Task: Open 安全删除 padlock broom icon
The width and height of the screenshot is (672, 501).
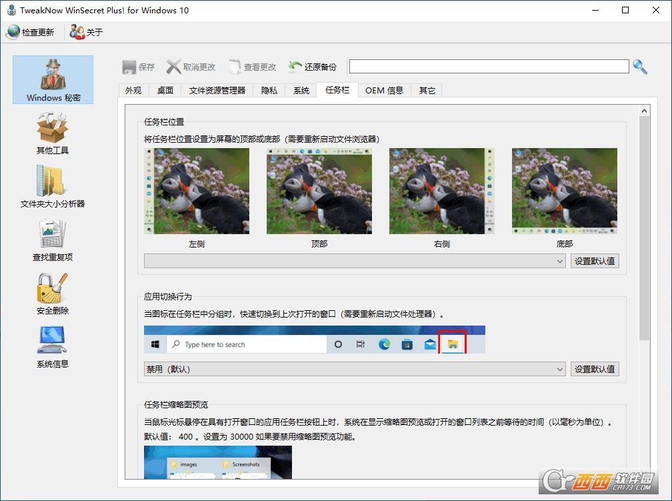Action: click(x=52, y=288)
